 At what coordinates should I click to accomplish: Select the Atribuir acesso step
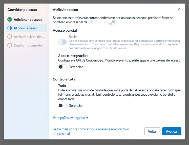click(26, 28)
